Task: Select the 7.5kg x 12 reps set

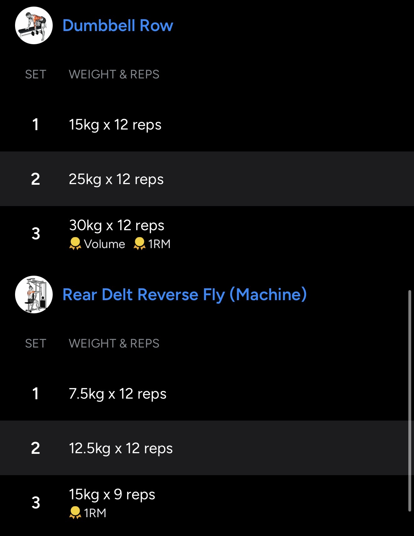Action: (x=118, y=394)
